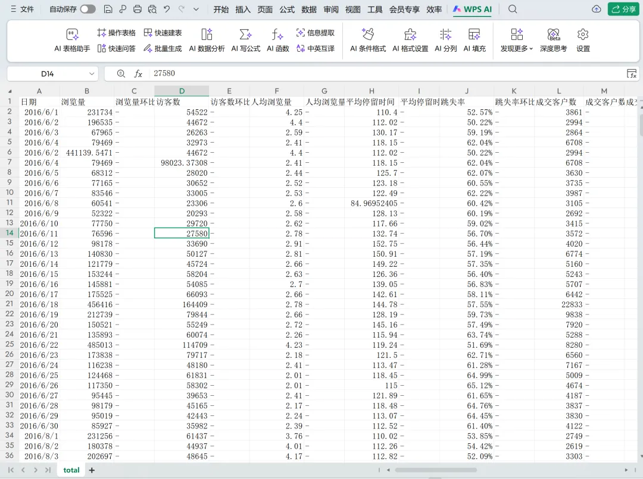This screenshot has height=479, width=643.
Task: Click the zoom icon beside the formula bar
Action: pos(120,74)
